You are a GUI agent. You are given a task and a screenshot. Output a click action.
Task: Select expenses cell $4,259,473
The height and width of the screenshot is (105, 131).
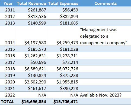tap(63, 36)
